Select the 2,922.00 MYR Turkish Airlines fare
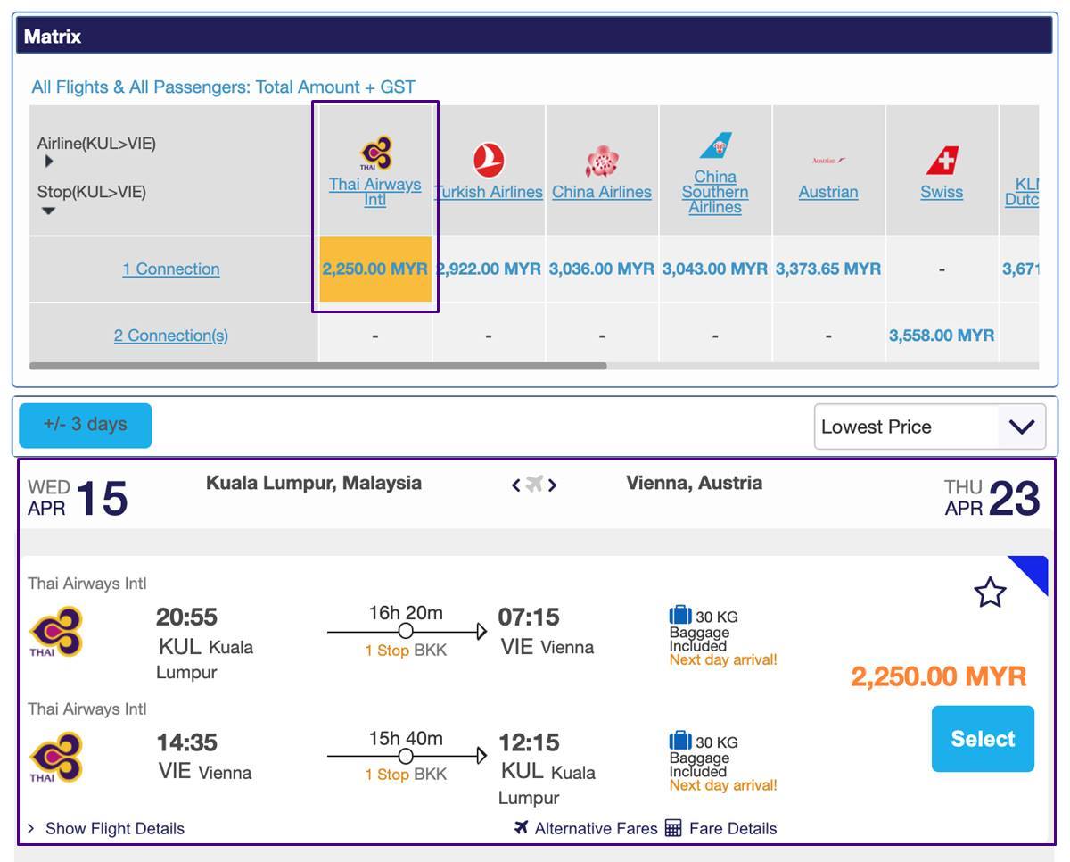This screenshot has height=862, width=1070. point(489,269)
